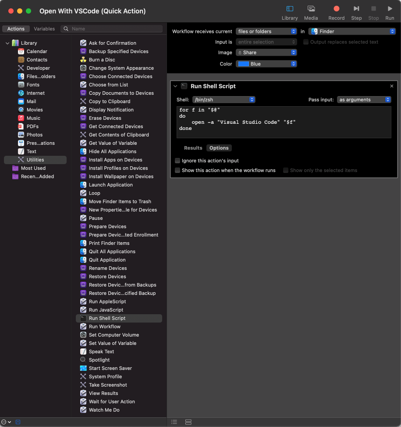Select the Quit All Applications action
401x427 pixels.
[112, 251]
